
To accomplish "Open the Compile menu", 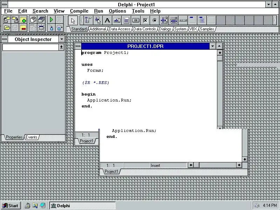I will [x=79, y=11].
